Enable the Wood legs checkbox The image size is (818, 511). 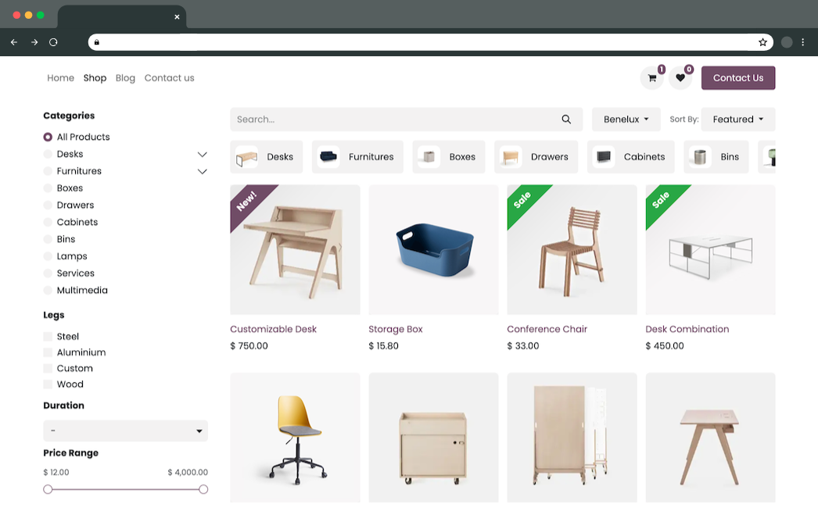(x=48, y=384)
